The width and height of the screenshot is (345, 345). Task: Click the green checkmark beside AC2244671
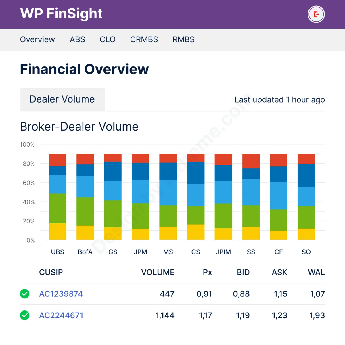tap(25, 315)
